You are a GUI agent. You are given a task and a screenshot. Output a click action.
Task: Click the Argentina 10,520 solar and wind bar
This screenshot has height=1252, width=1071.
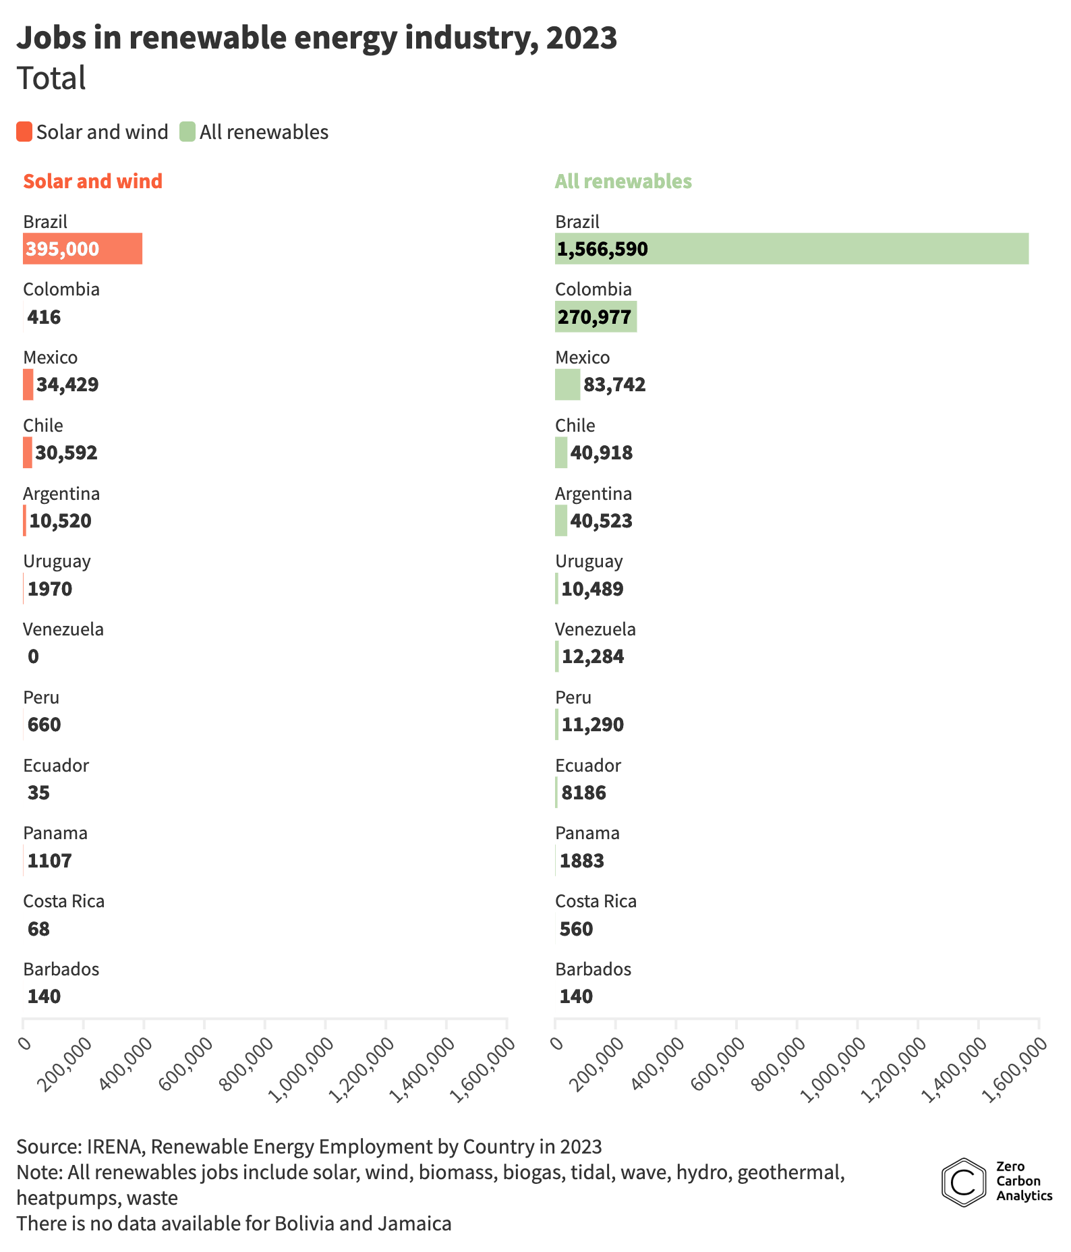pyautogui.click(x=25, y=521)
